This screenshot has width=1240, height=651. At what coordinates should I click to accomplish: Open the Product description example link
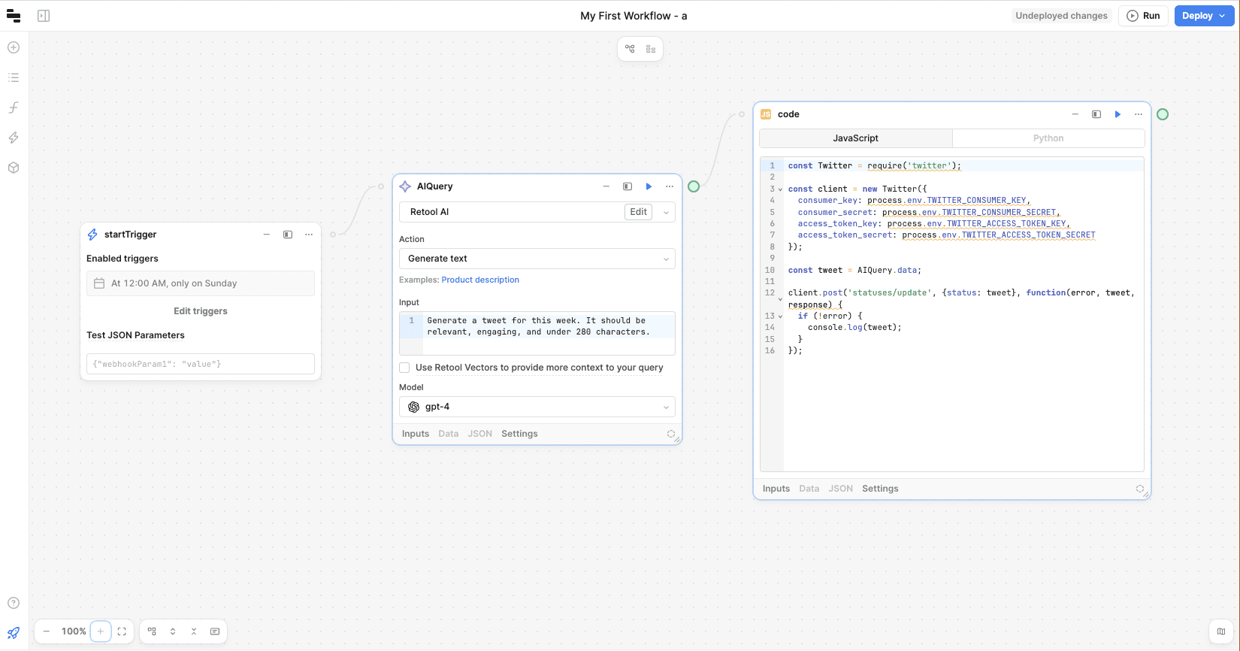[480, 280]
